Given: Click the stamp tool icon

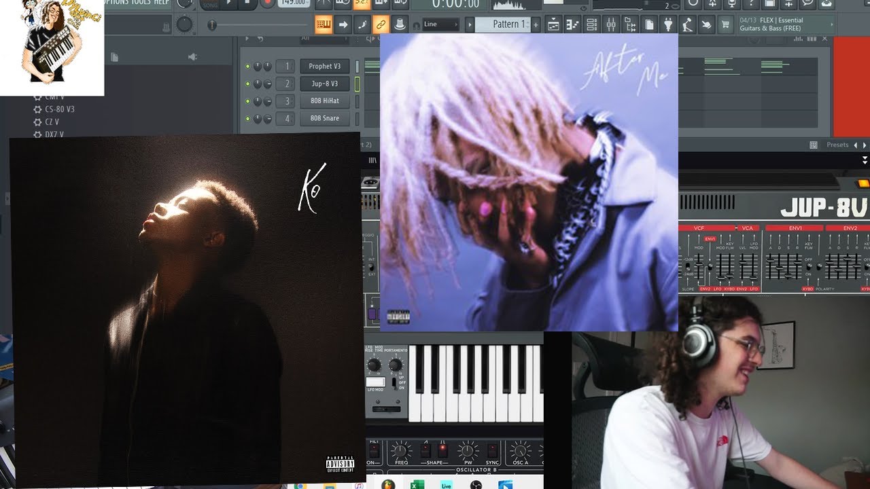Looking at the screenshot, I should click(400, 24).
